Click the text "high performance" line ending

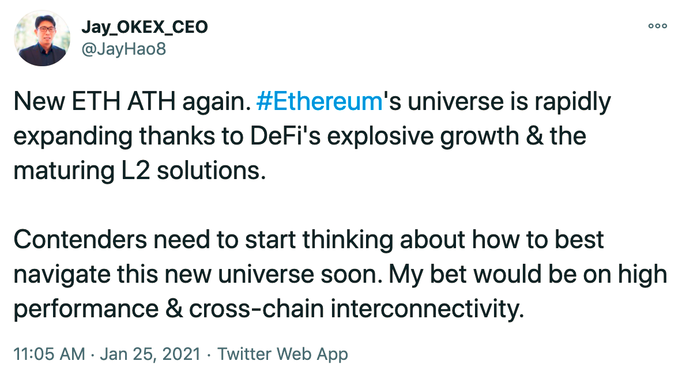[x=643, y=275]
